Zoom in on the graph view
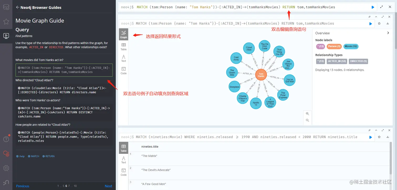The height and width of the screenshot is (190, 397). [x=307, y=114]
